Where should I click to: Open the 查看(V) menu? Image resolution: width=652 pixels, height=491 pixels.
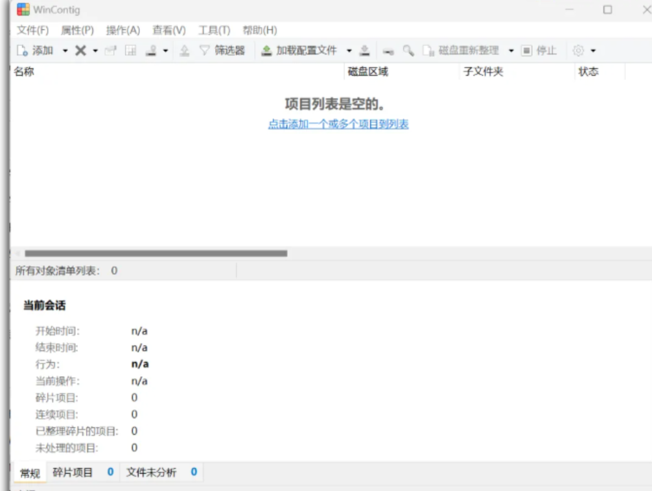(169, 30)
